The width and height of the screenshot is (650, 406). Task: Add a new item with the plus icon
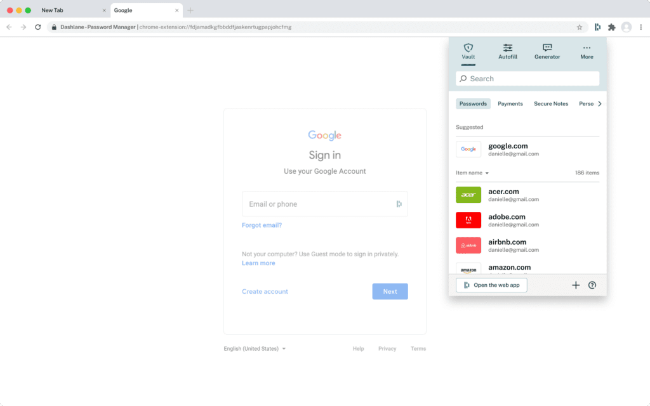(576, 285)
